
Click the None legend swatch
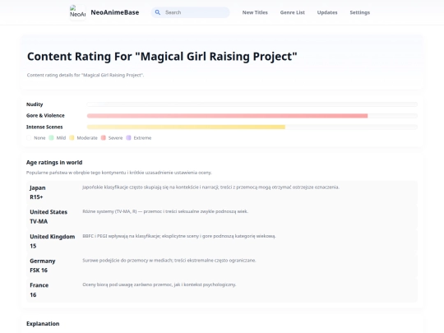tap(29, 138)
